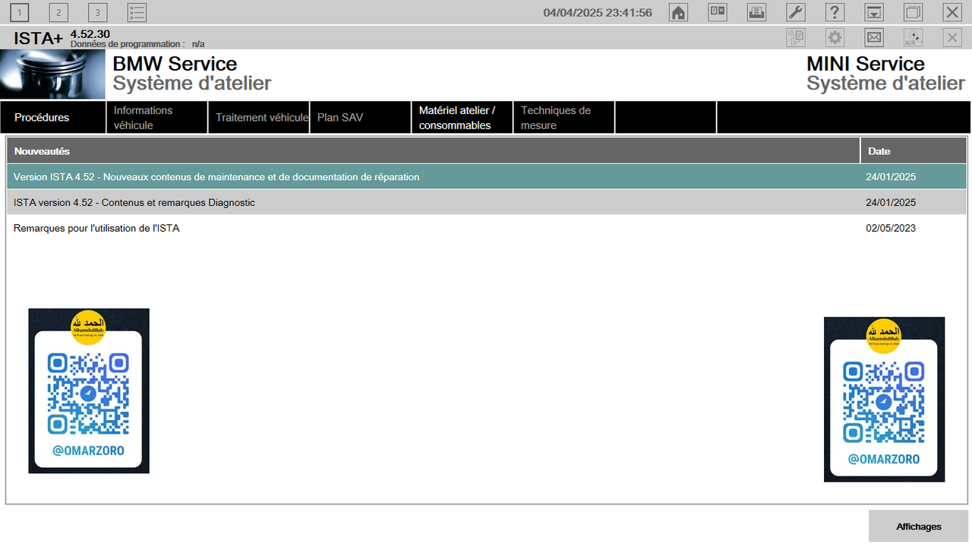Sort by the Date column header
Screen dimensions: 972x547
pos(914,151)
